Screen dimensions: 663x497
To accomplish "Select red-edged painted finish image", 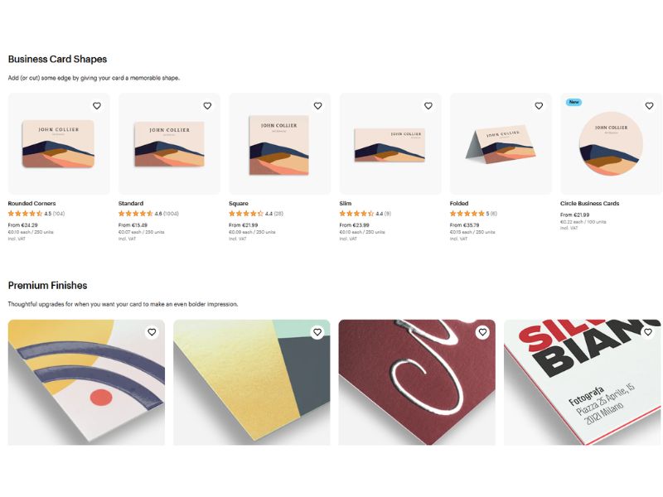I will point(582,383).
